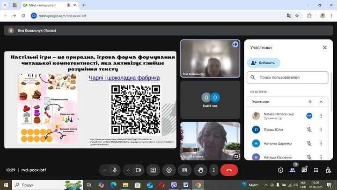Go back in Chrome navigation
Image resolution: width=337 pixels, height=190 pixels.
pos(6,16)
